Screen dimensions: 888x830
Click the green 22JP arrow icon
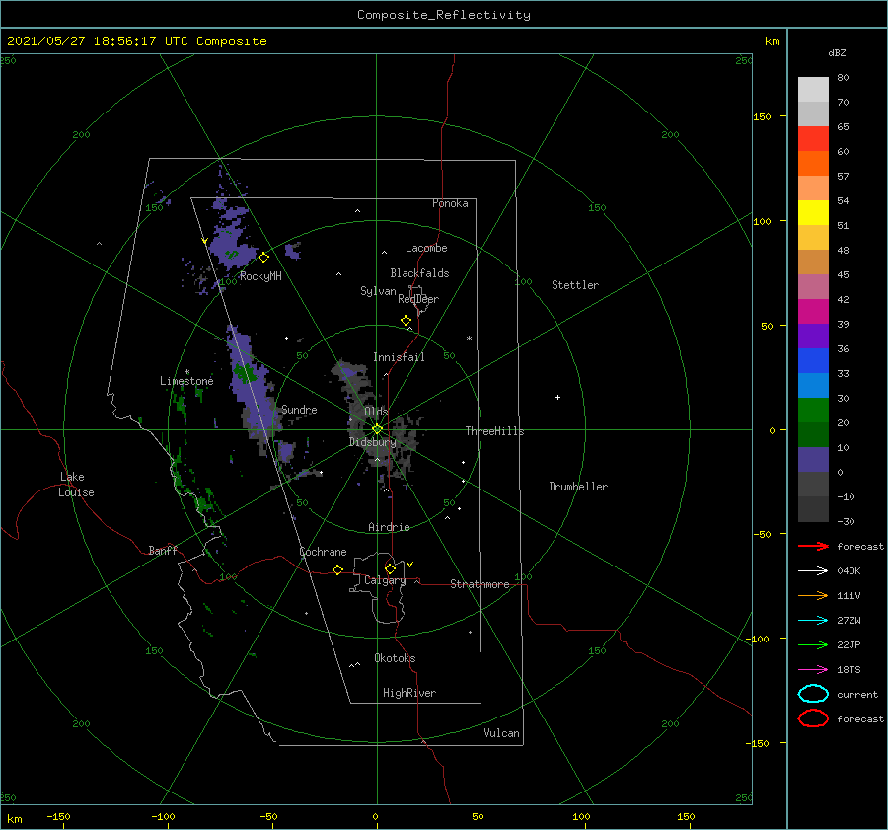[x=813, y=644]
